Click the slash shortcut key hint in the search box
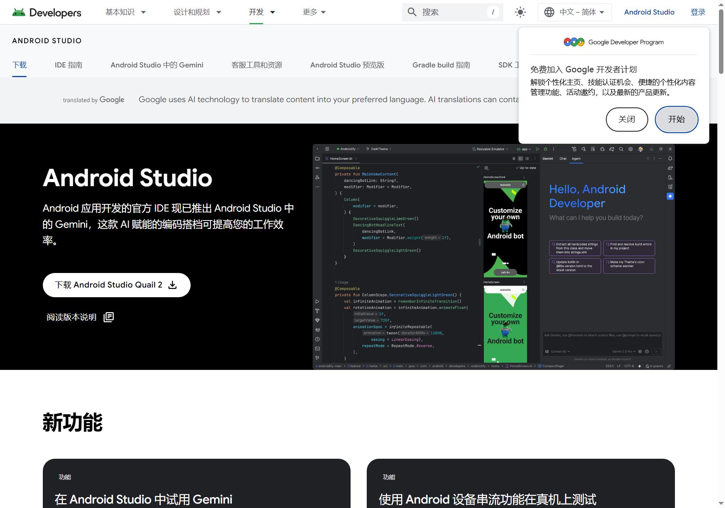Screen dimensions: 725x508 [x=493, y=12]
